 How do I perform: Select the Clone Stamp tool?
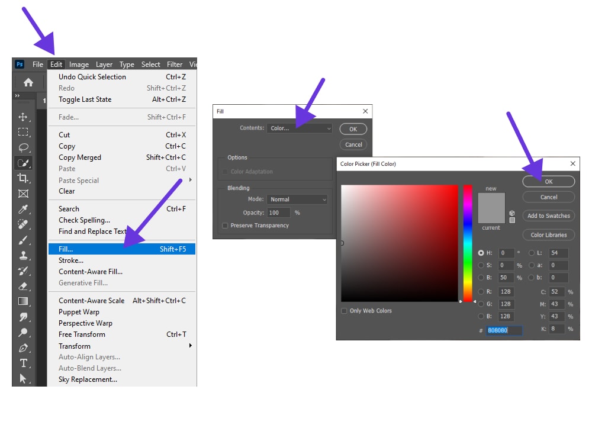click(x=23, y=256)
